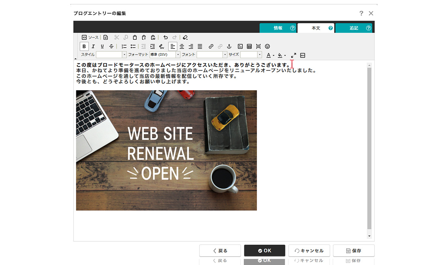Open the emoji smiley picker
The height and width of the screenshot is (265, 437).
click(x=268, y=47)
